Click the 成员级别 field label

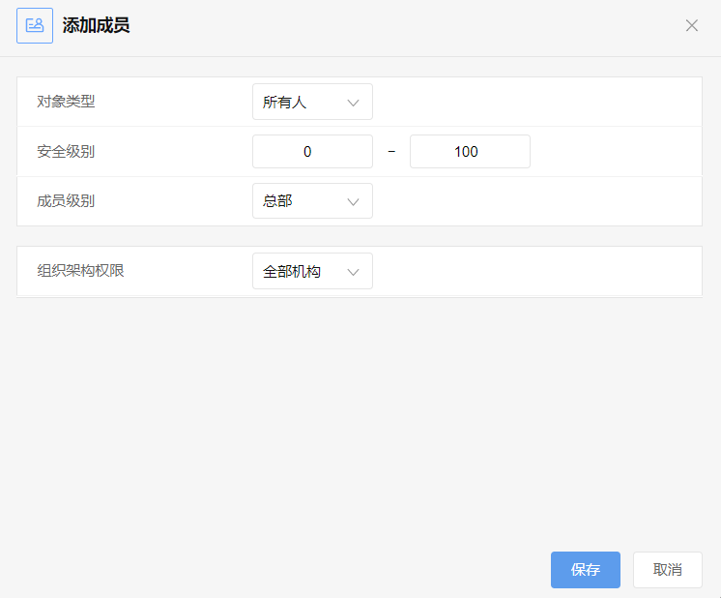pyautogui.click(x=66, y=201)
